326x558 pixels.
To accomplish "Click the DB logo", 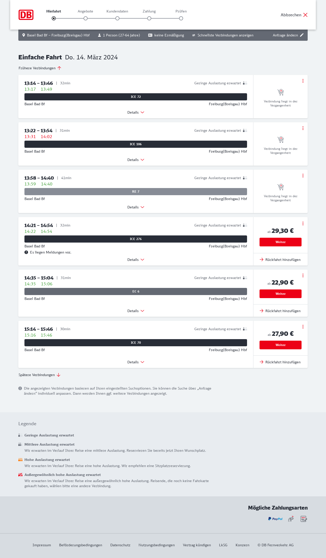I will pyautogui.click(x=26, y=15).
